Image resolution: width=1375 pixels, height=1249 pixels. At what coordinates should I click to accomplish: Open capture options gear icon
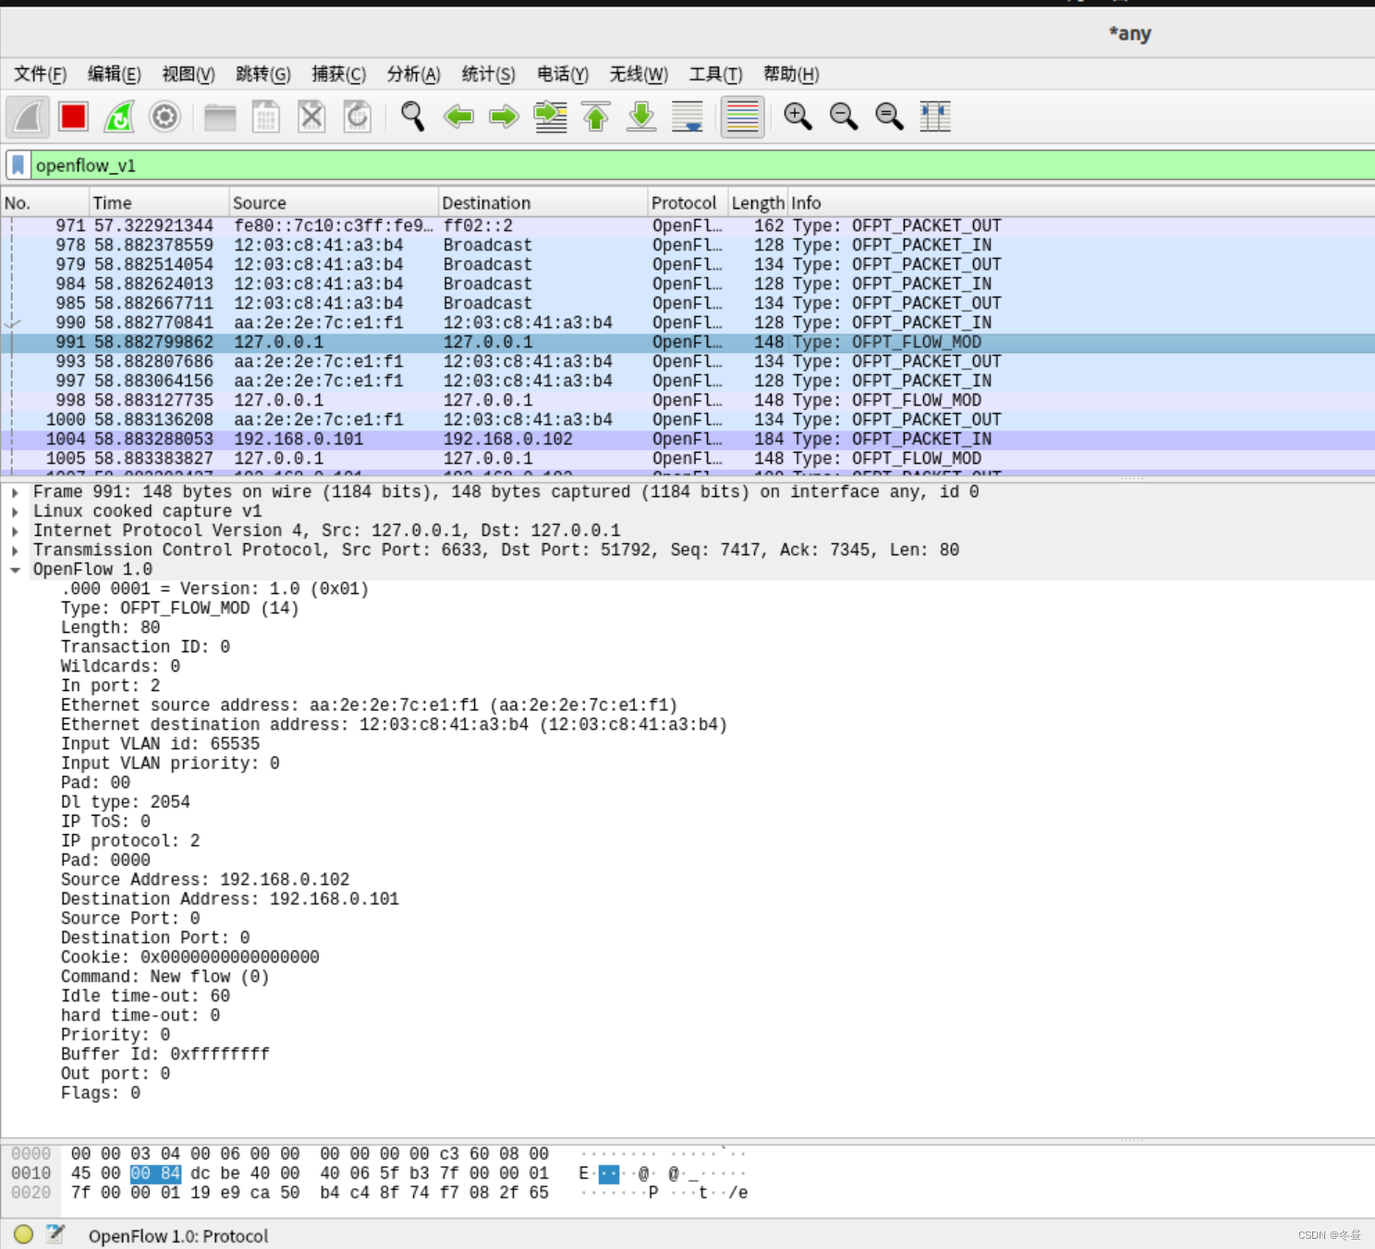coord(164,116)
